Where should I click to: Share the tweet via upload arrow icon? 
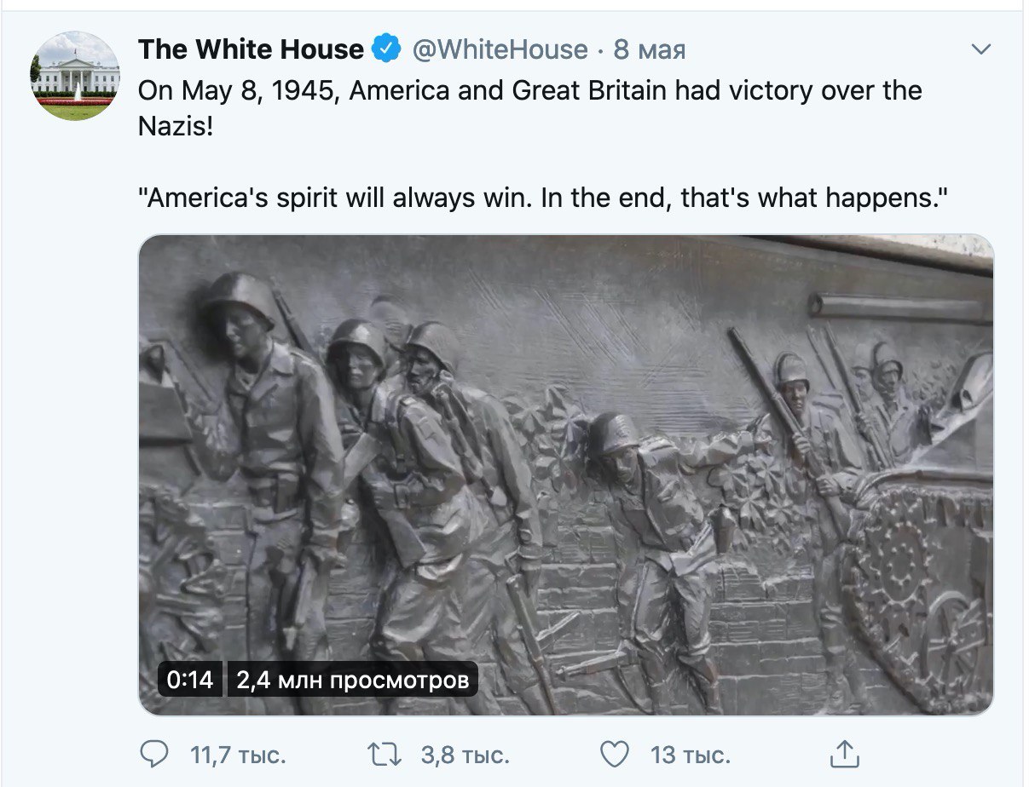pyautogui.click(x=844, y=753)
